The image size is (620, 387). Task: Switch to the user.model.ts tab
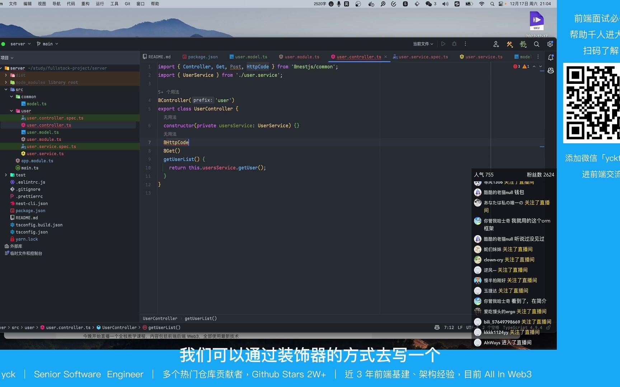(x=248, y=57)
